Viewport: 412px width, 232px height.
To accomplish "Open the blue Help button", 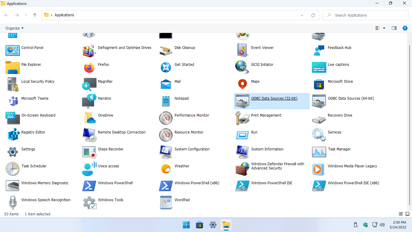I will coord(405,28).
